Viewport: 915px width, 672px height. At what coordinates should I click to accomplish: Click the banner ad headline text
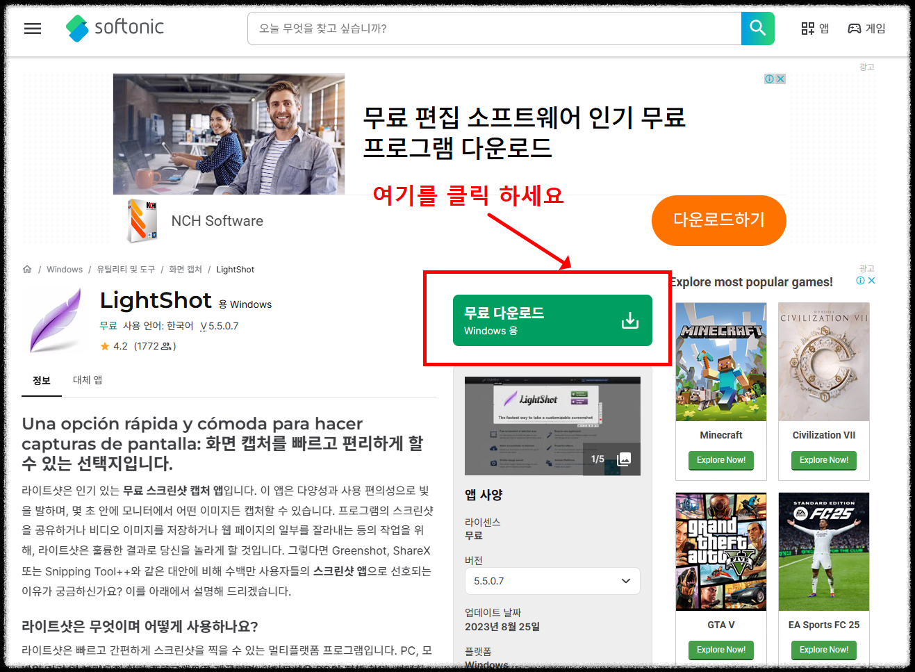[x=525, y=132]
